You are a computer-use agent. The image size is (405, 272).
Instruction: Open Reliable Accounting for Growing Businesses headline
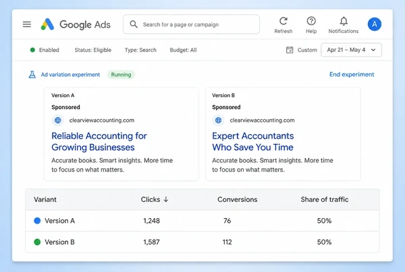coord(99,141)
